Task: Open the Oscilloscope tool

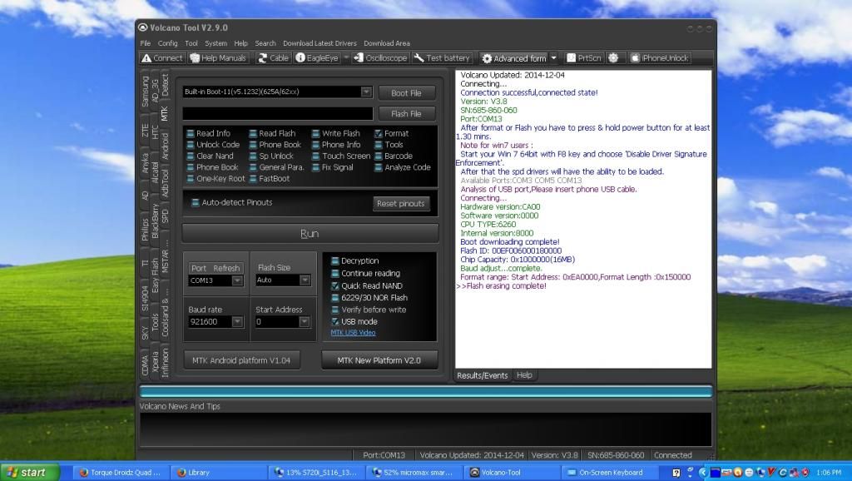Action: pyautogui.click(x=380, y=58)
